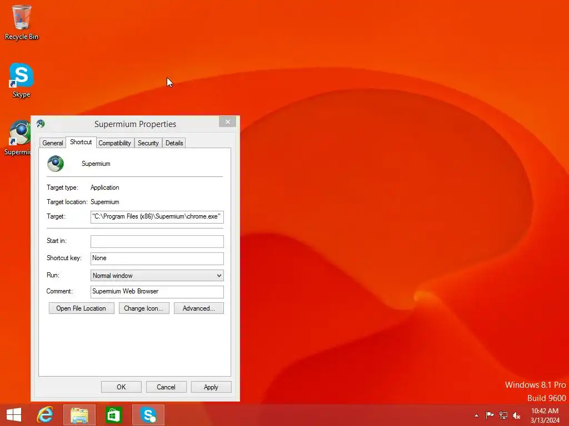Viewport: 569px width, 426px height.
Task: Open File Explorer from taskbar
Action: [79, 415]
